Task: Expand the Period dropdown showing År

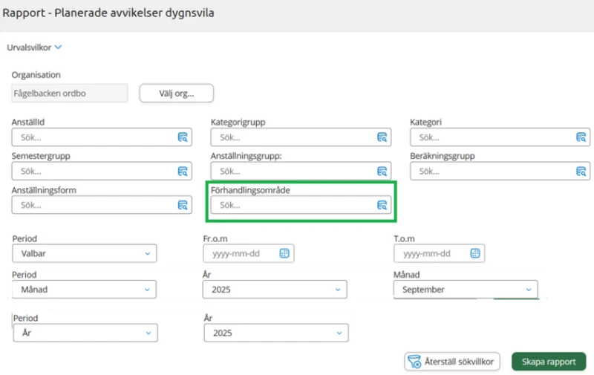Action: point(85,333)
